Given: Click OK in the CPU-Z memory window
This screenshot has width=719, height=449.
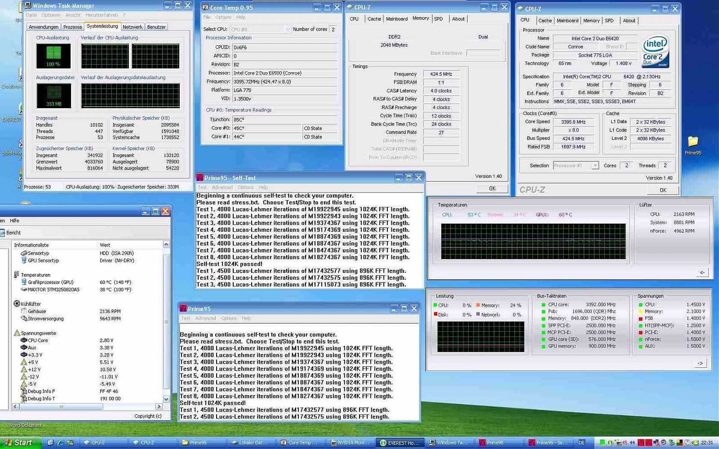Looking at the screenshot, I should [x=493, y=189].
